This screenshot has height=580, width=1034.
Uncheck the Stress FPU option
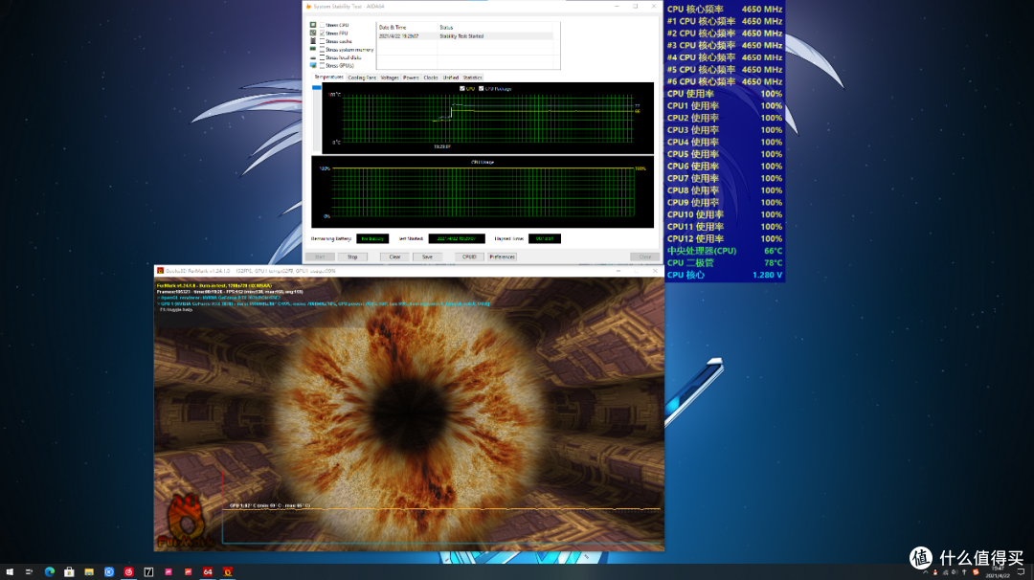[x=322, y=33]
